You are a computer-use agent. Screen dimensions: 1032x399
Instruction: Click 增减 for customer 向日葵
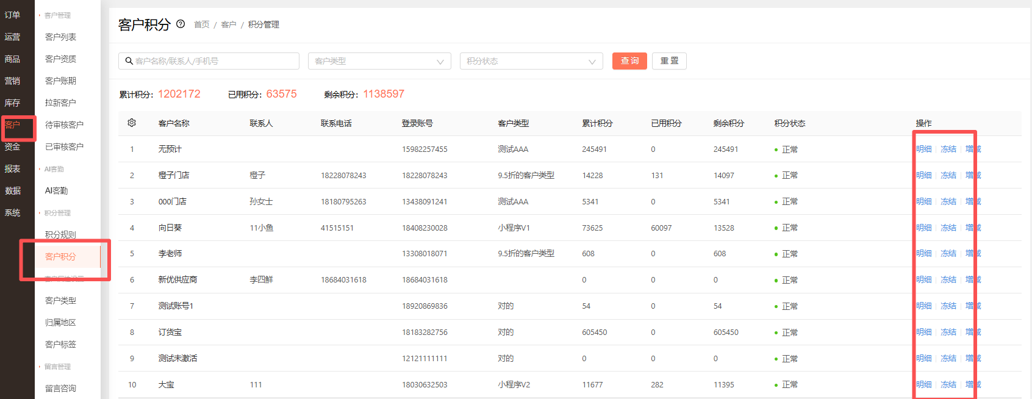[973, 228]
